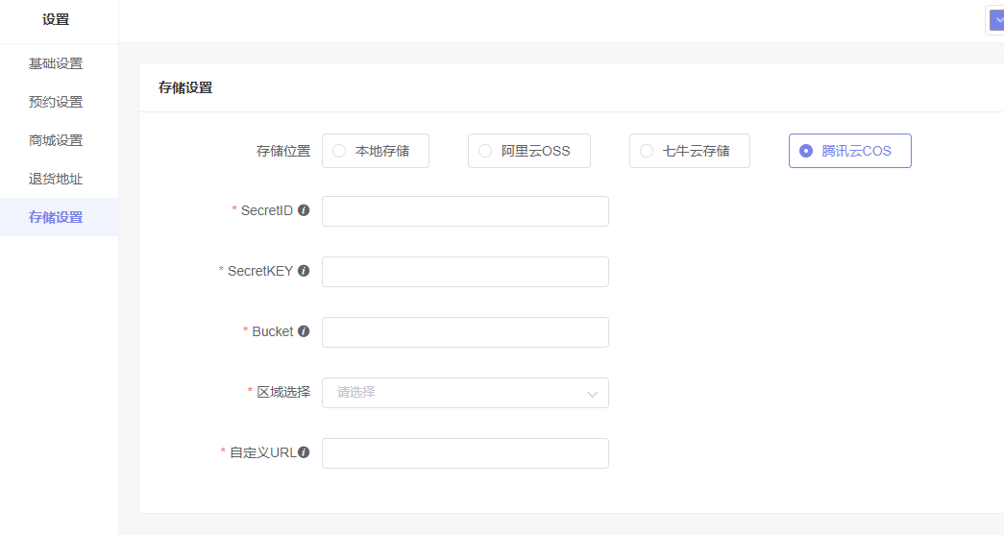Image resolution: width=1004 pixels, height=535 pixels.
Task: Focus the Bucket input field
Action: (465, 332)
